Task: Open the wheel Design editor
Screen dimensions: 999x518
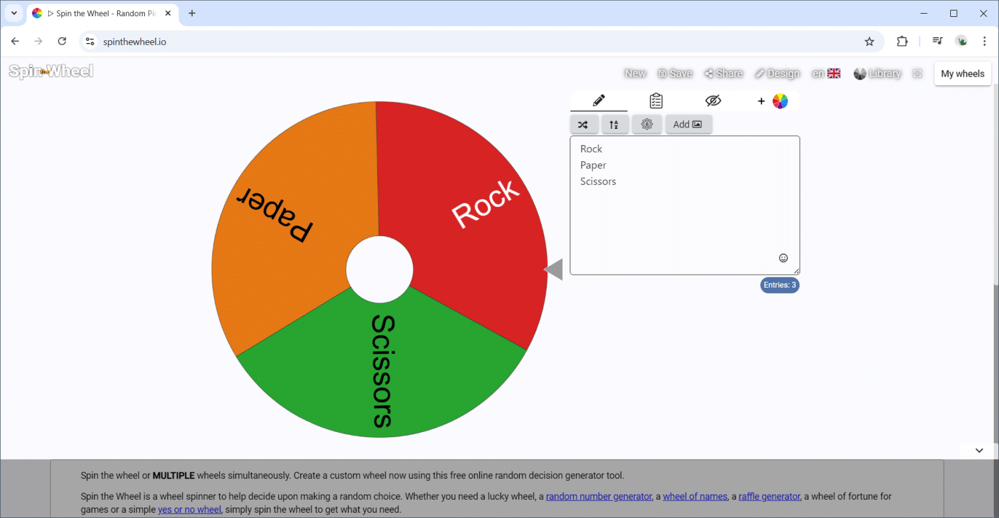Action: pos(777,73)
